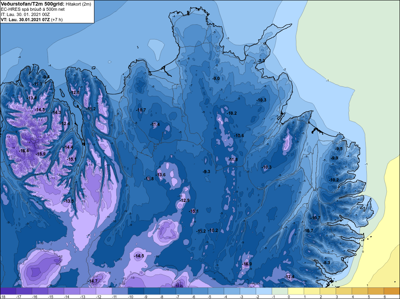Select legend swatch between -2 and -1
The image size is (400, 299).
264,291
